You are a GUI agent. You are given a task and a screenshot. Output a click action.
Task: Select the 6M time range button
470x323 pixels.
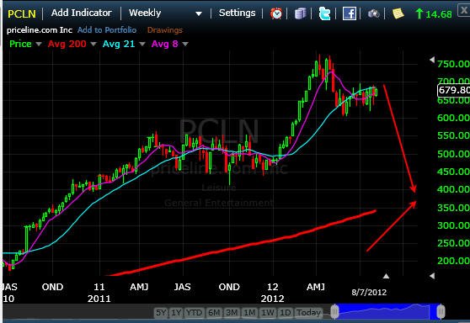tap(214, 313)
